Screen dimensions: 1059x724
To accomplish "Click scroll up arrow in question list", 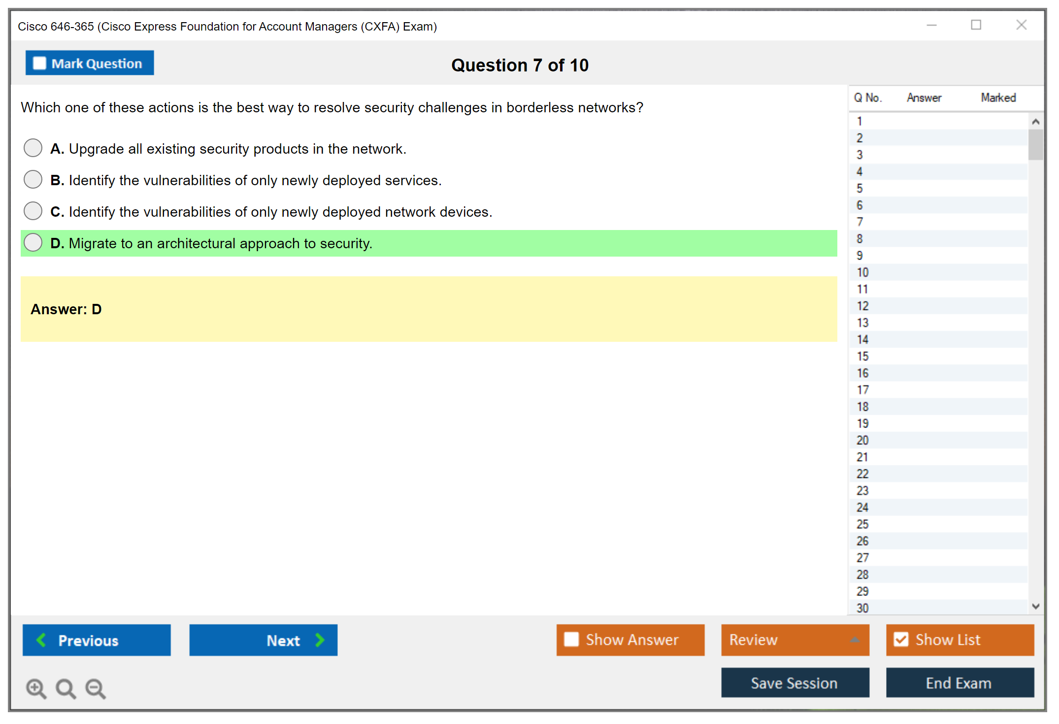I will click(x=1035, y=122).
